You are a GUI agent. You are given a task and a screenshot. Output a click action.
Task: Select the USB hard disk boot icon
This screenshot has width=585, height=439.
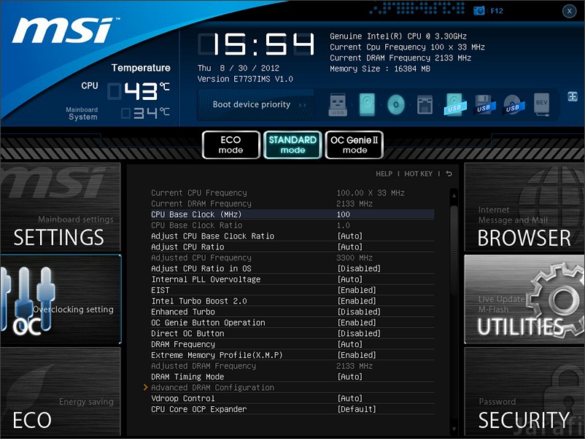454,105
